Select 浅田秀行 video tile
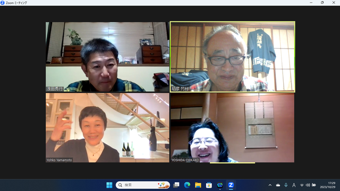This screenshot has width=340, height=191. coord(107,57)
